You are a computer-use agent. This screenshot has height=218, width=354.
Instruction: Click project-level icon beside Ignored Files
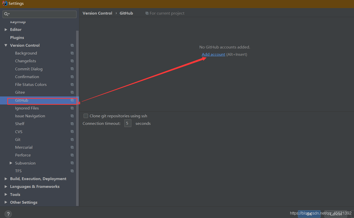(72, 108)
